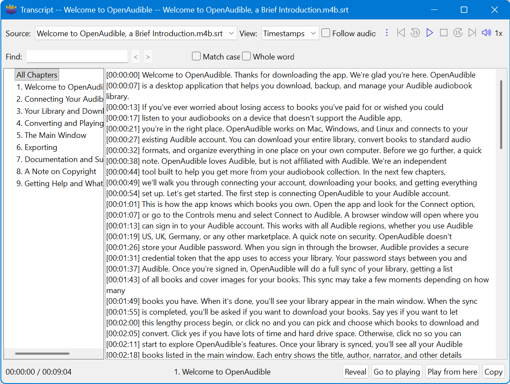Select chapter 4 Converting and Playing
The width and height of the screenshot is (510, 384).
pos(60,123)
